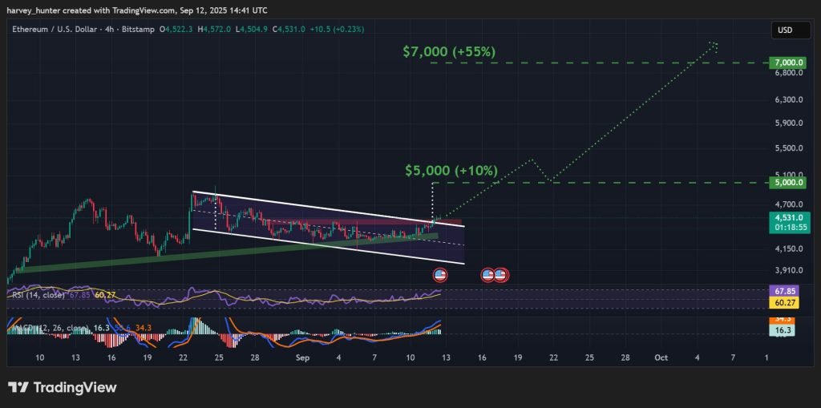Open the USD currency selector
The width and height of the screenshot is (821, 408).
point(785,30)
